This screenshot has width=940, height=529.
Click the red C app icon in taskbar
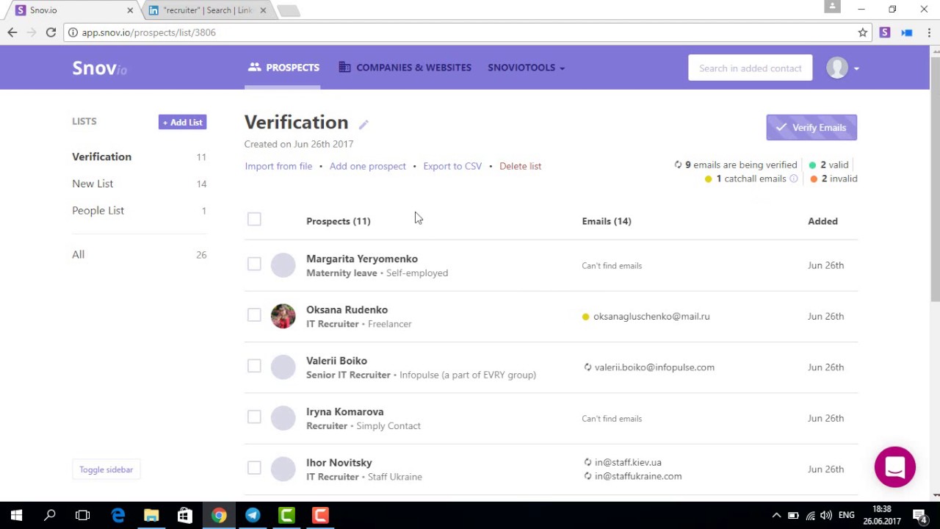(320, 515)
